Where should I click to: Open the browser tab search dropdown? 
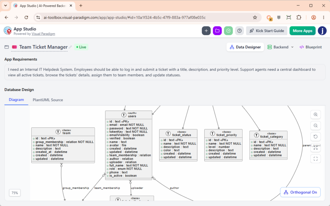[5, 6]
